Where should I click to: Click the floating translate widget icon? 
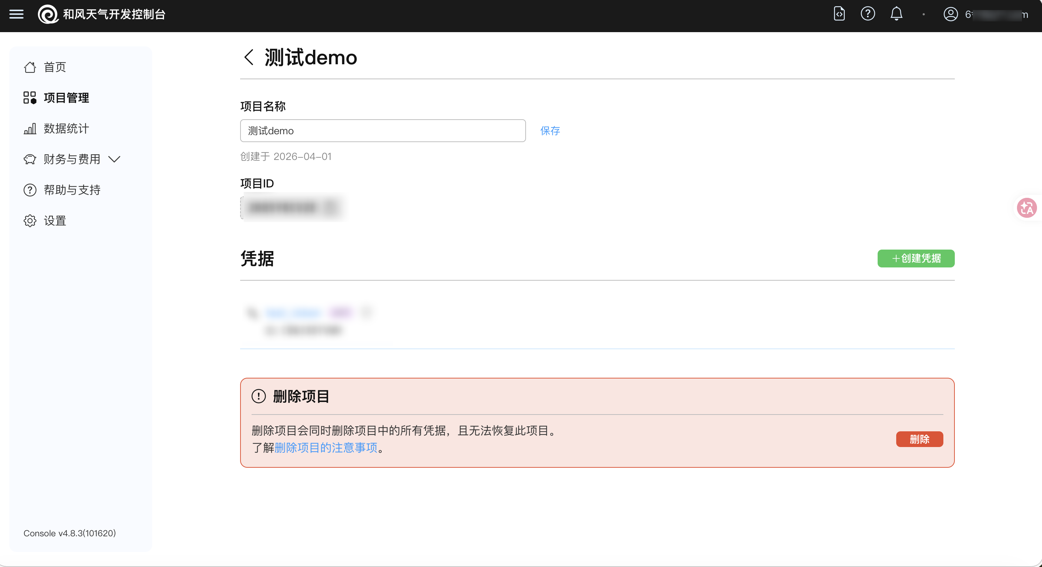1027,208
